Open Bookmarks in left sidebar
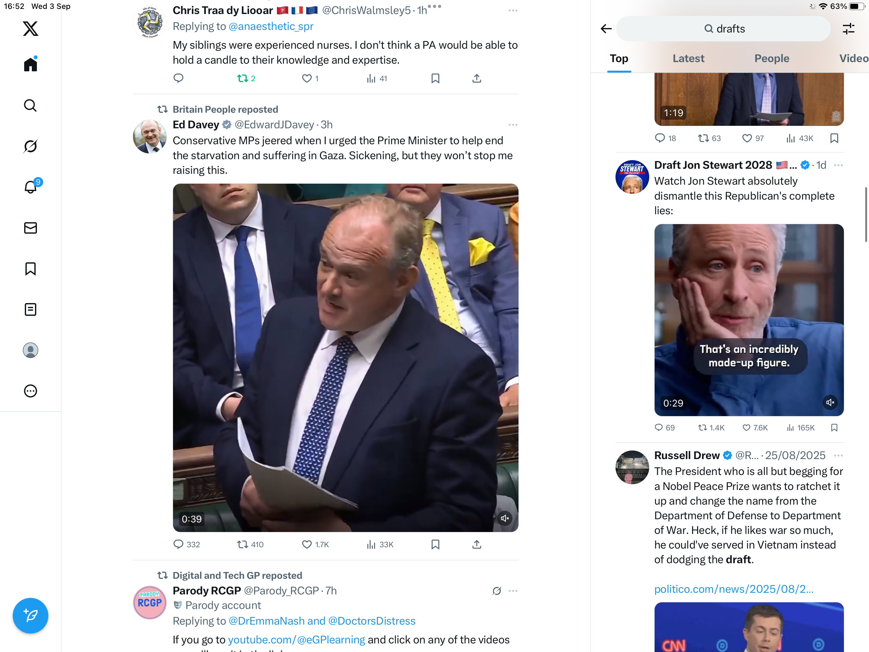 click(30, 269)
